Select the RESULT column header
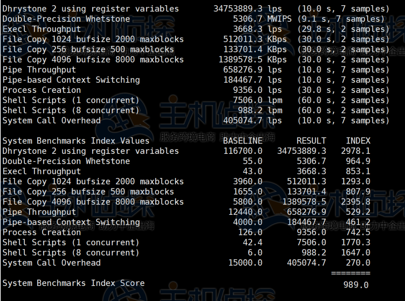The width and height of the screenshot is (405, 301). tap(311, 140)
